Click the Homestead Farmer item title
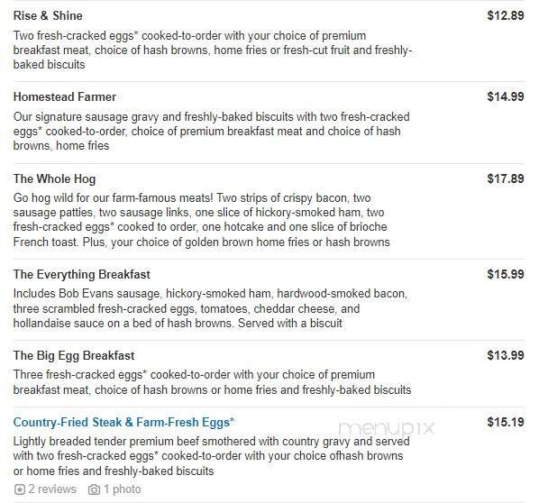The width and height of the screenshot is (548, 503). 65,96
